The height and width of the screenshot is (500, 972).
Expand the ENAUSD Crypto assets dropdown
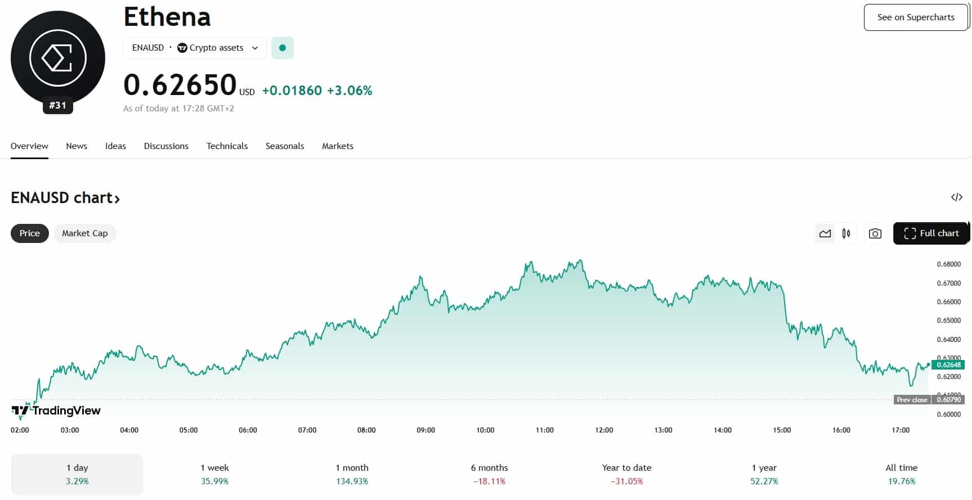point(195,48)
